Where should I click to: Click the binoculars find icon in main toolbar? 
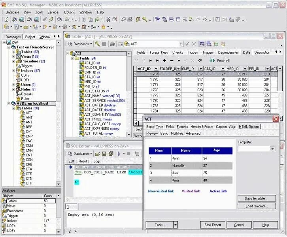tap(108, 19)
